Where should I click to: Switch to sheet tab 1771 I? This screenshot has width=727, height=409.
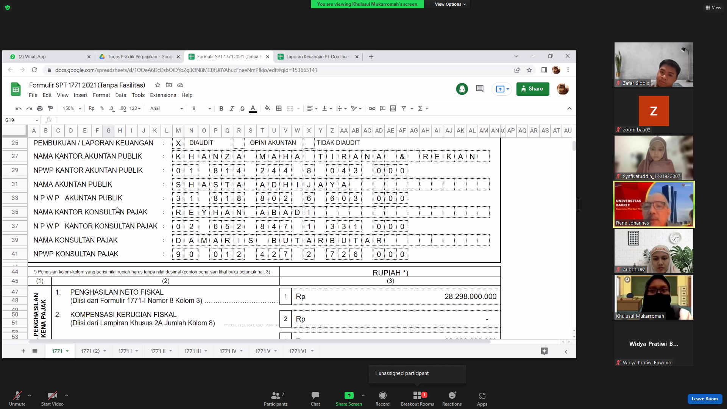tap(128, 351)
